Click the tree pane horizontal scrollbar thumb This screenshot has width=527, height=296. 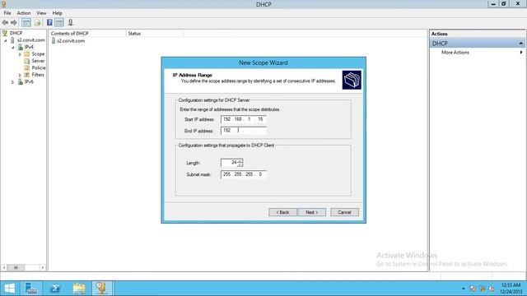16,267
